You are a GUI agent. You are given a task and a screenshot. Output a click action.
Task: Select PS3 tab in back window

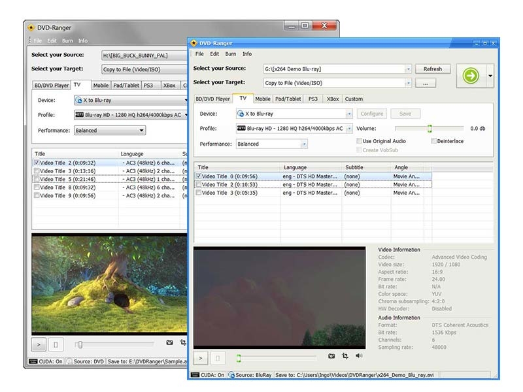(x=148, y=86)
